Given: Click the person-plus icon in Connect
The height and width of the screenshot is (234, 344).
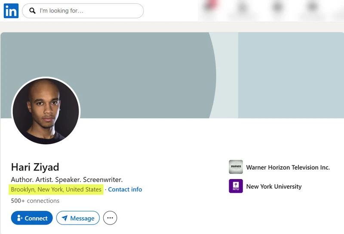Looking at the screenshot, I should (20, 218).
